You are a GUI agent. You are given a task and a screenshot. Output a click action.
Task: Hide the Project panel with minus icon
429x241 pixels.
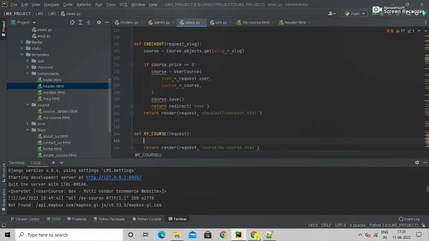click(107, 22)
